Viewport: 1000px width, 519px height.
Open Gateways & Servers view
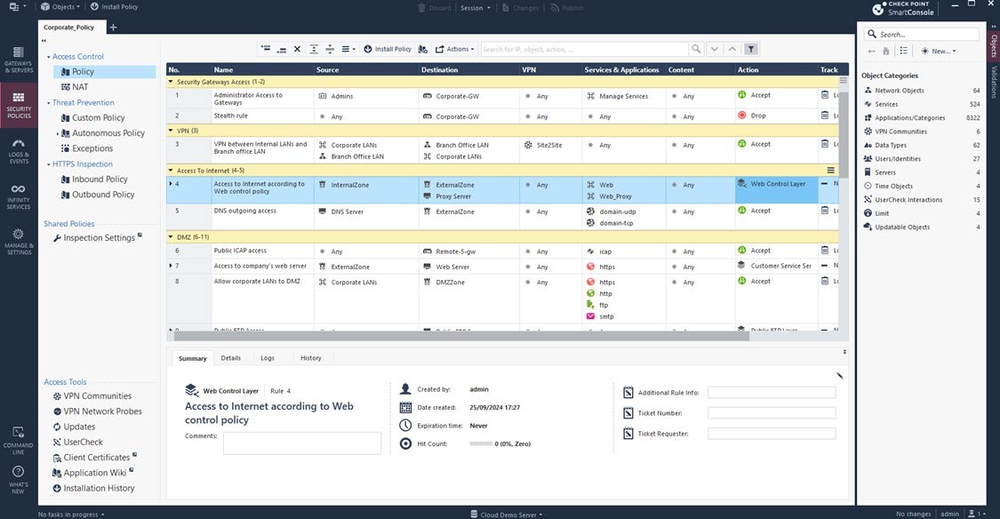coord(19,60)
